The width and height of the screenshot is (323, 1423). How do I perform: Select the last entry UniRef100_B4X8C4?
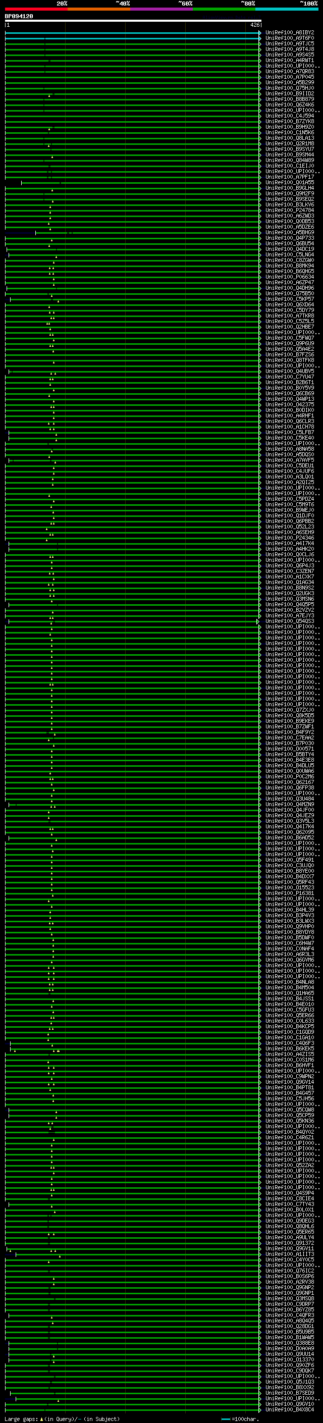pos(290,1409)
